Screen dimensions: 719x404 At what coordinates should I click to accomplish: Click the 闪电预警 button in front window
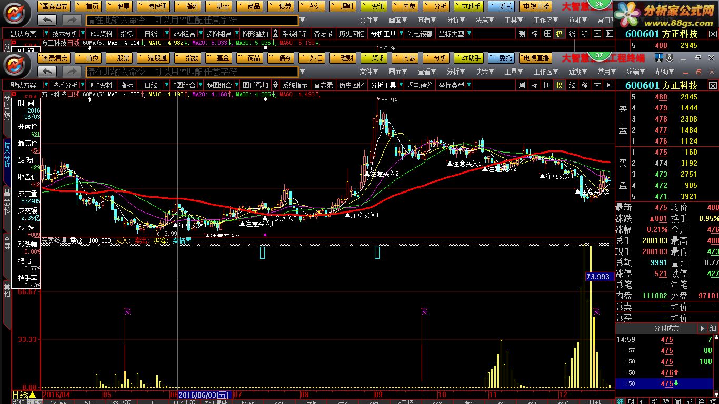420,85
